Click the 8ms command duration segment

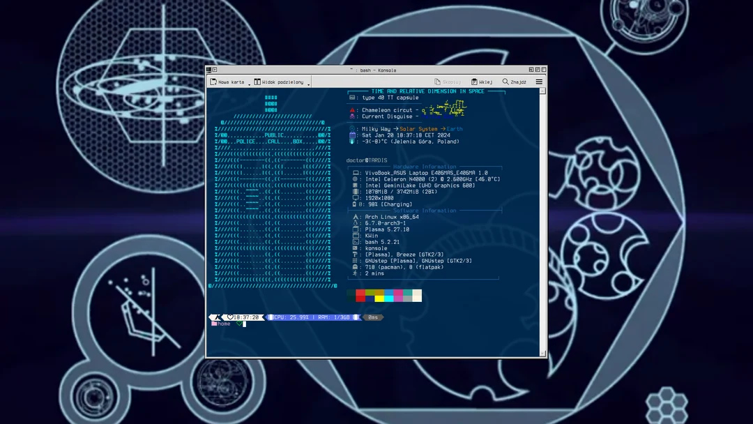(x=372, y=317)
